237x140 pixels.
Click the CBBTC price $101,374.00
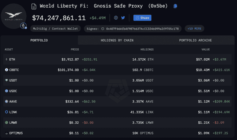[x=68, y=70]
